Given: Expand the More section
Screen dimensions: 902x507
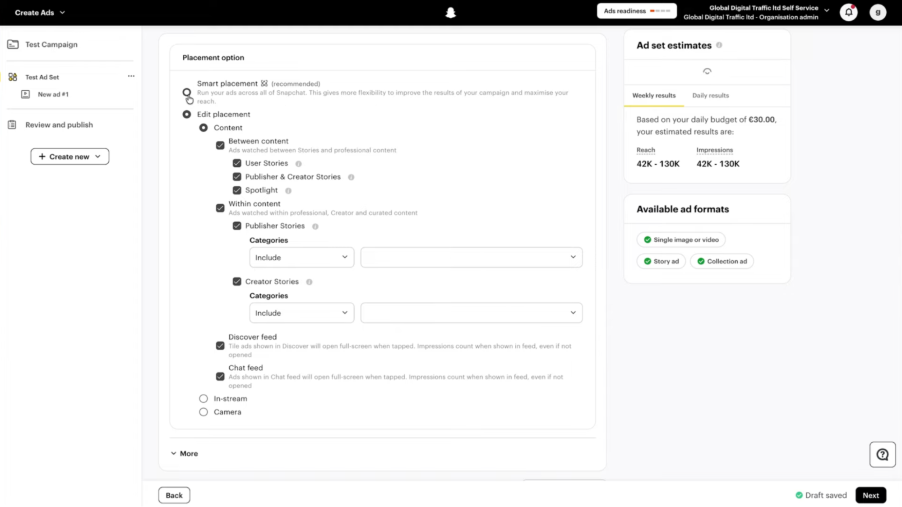Looking at the screenshot, I should (x=185, y=453).
